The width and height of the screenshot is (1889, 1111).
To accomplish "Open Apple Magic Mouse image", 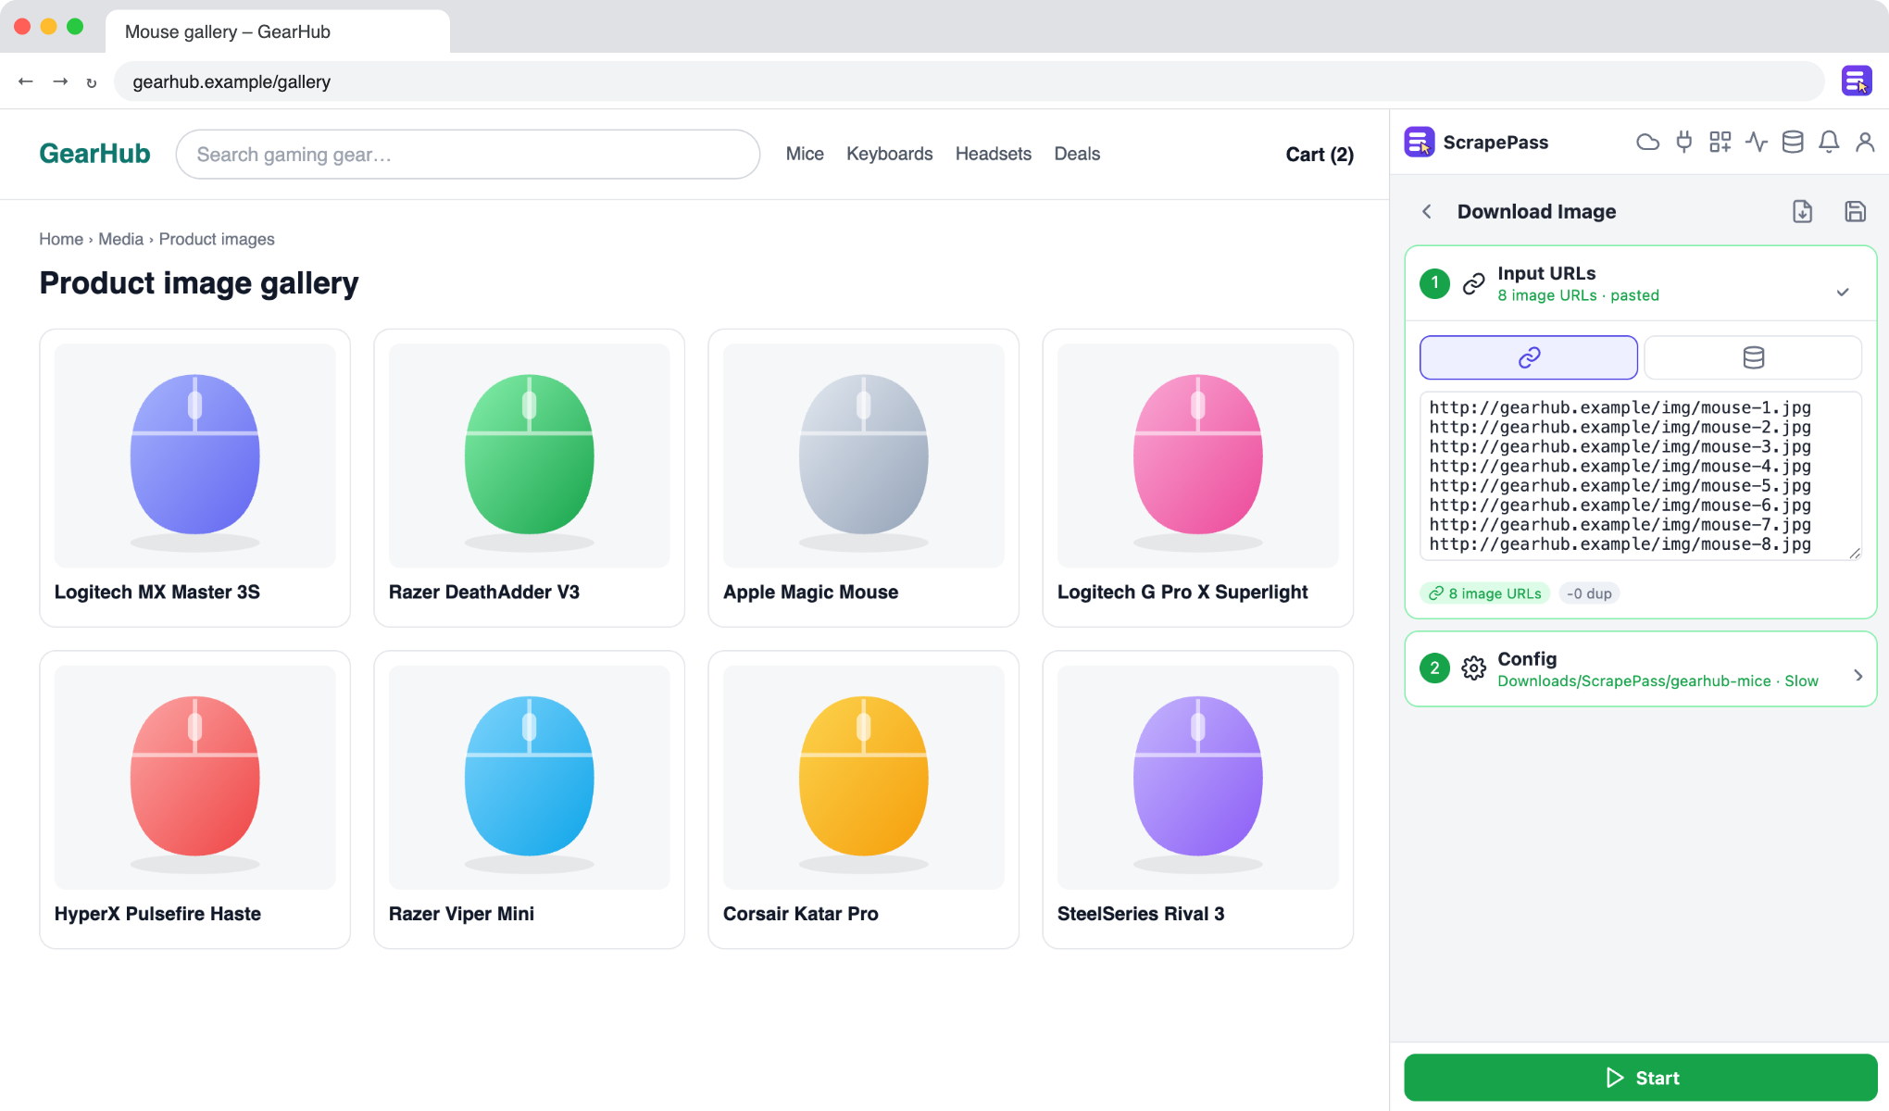I will pos(863,456).
